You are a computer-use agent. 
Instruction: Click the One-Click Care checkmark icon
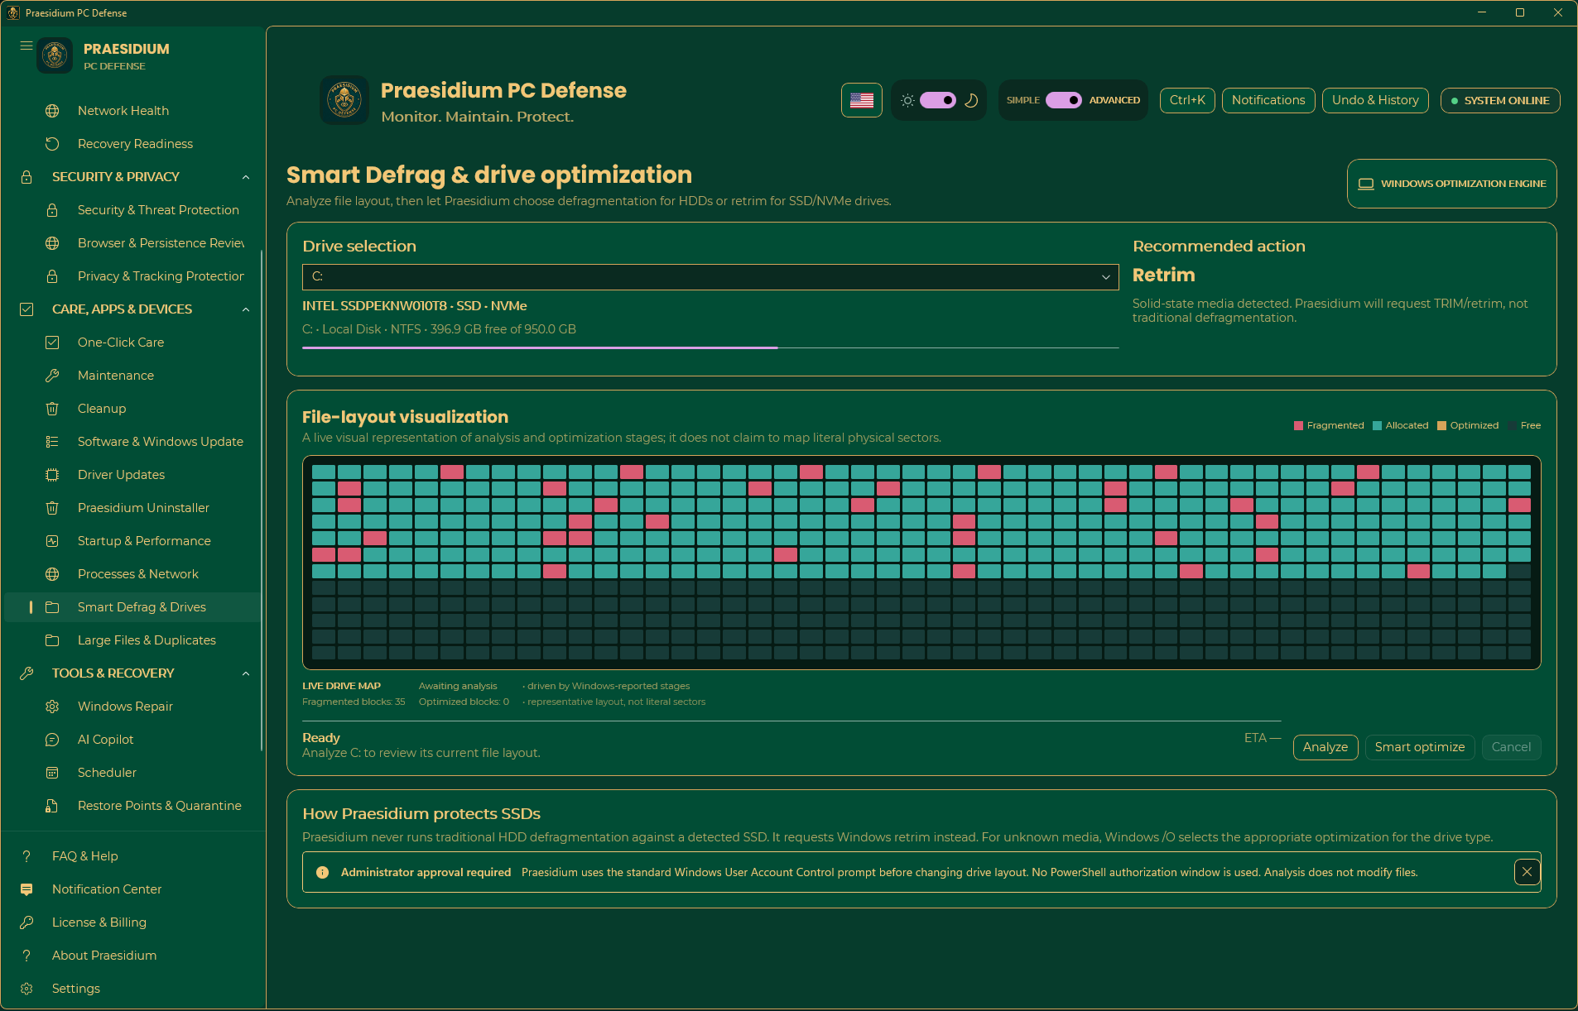click(52, 343)
